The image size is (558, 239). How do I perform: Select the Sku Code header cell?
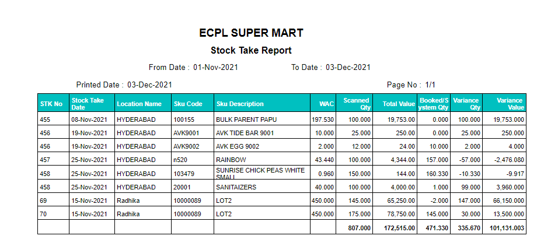tap(193, 104)
